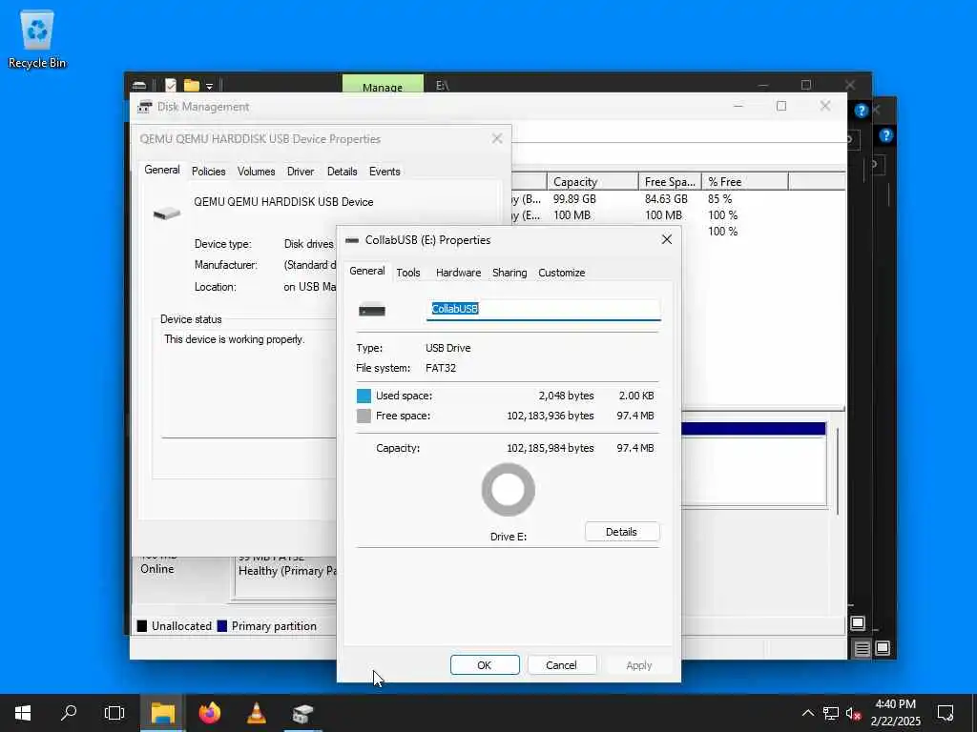Select the General tab in CollabUSB Properties
Image resolution: width=977 pixels, height=732 pixels.
click(x=367, y=271)
